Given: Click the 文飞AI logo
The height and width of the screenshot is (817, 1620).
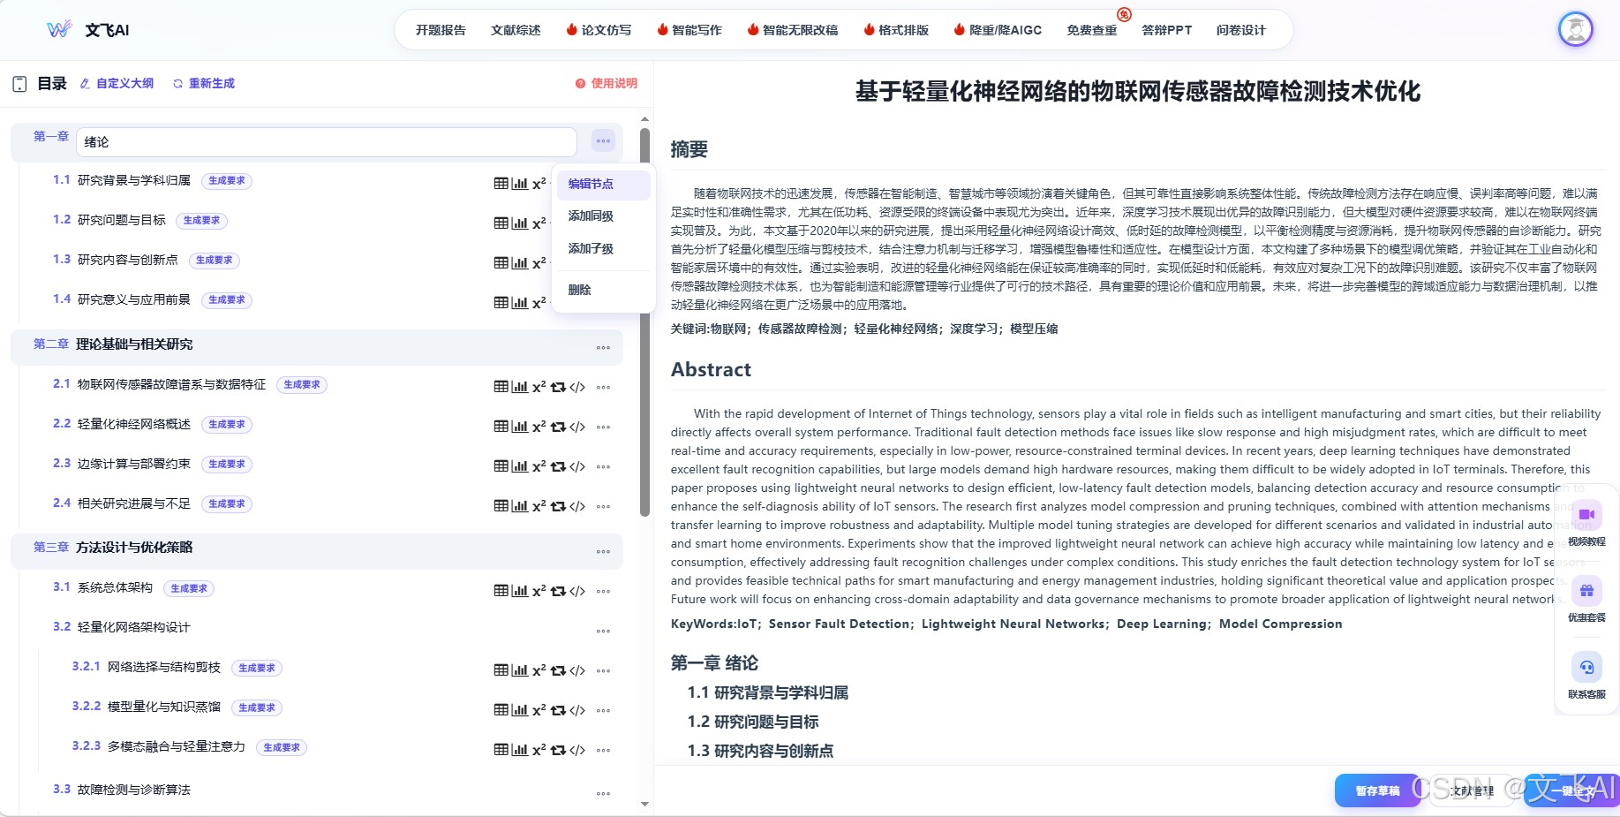Looking at the screenshot, I should (88, 30).
